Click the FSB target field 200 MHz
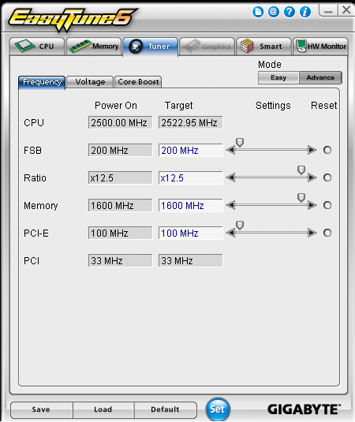Image resolution: width=355 pixels, height=422 pixels. click(x=191, y=150)
